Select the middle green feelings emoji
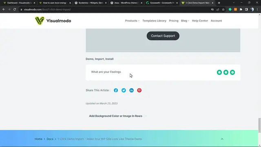Screen dimensions: 261x147 coord(226,72)
